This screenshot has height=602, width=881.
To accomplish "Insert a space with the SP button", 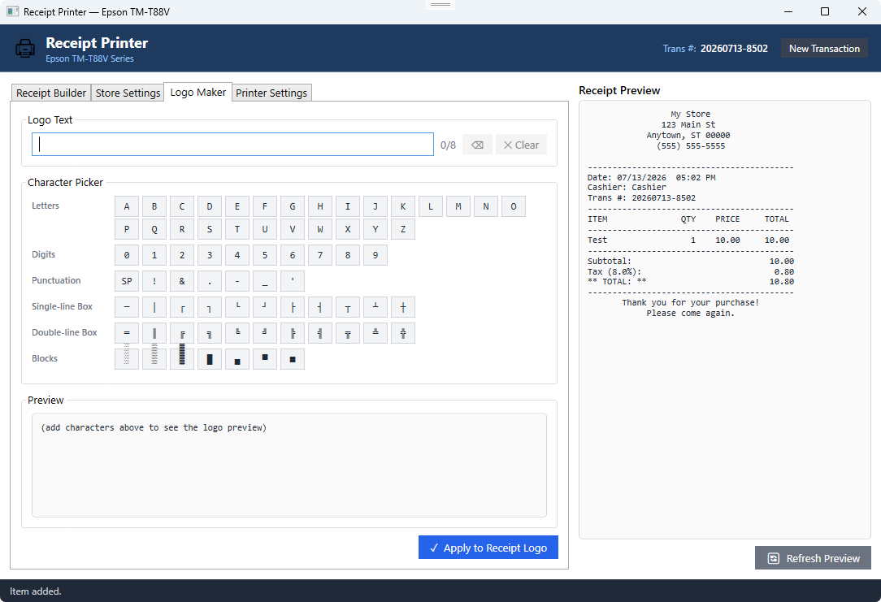I will pyautogui.click(x=127, y=281).
